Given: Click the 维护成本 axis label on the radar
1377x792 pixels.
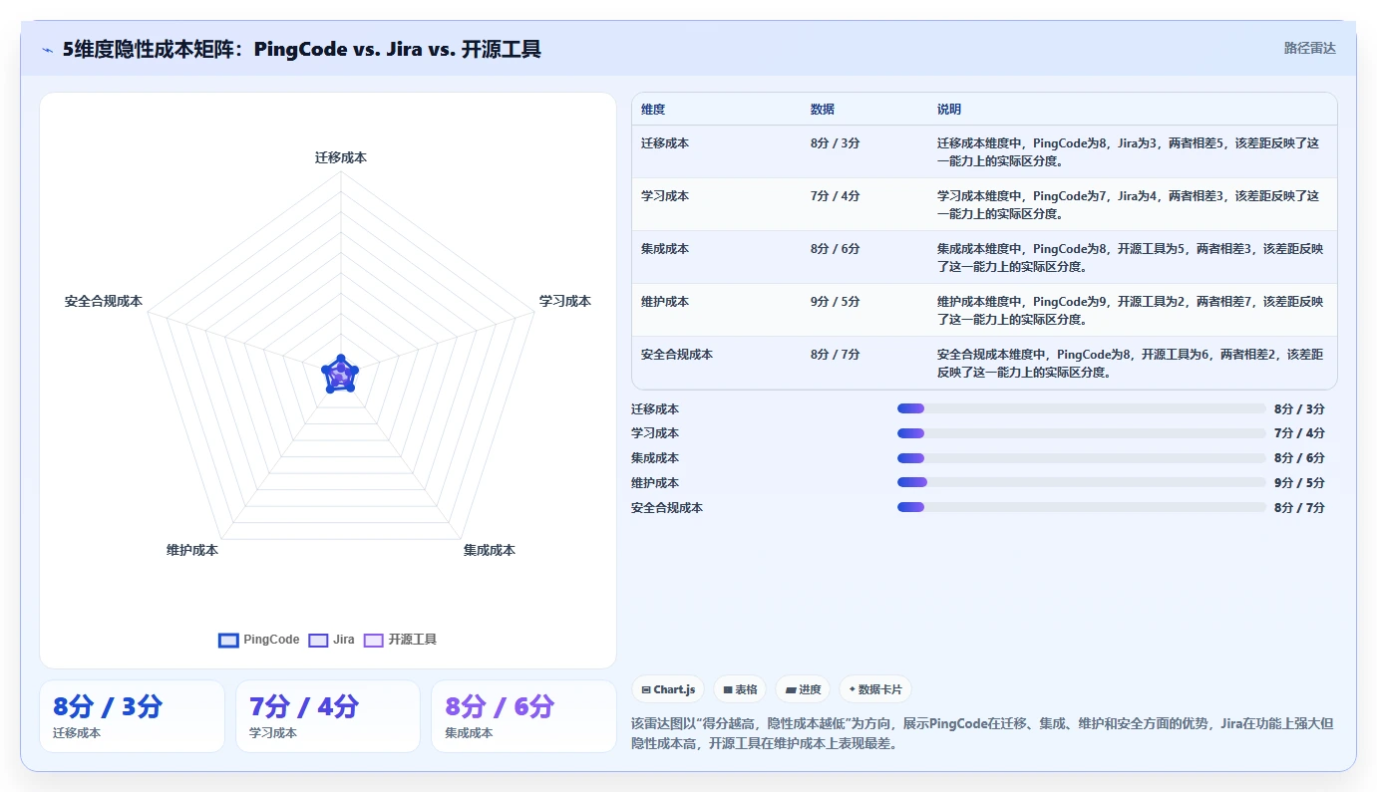Looking at the screenshot, I should [192, 550].
